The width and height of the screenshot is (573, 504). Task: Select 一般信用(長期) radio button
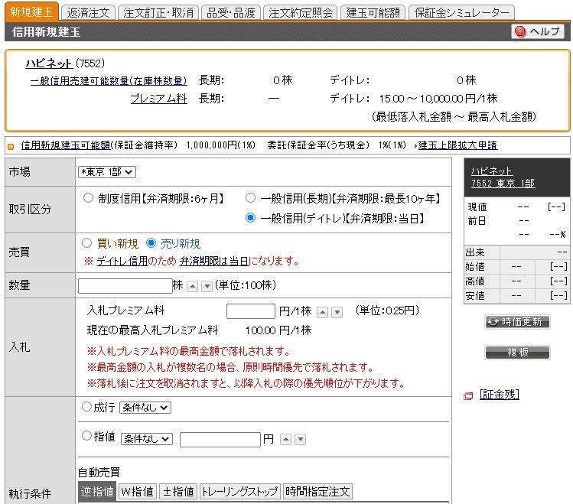tap(250, 198)
